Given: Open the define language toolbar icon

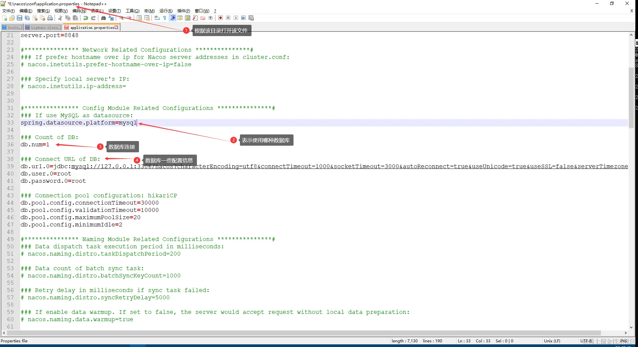Looking at the screenshot, I should tap(180, 18).
